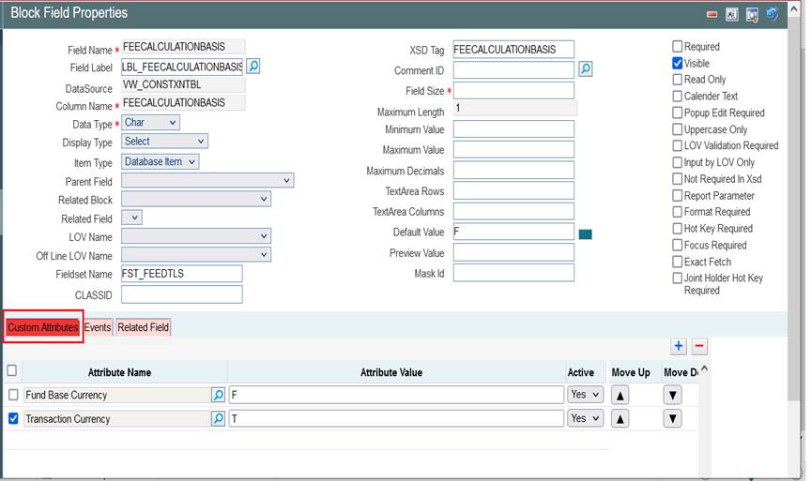Add a custom attribute row with plus icon

coord(678,346)
